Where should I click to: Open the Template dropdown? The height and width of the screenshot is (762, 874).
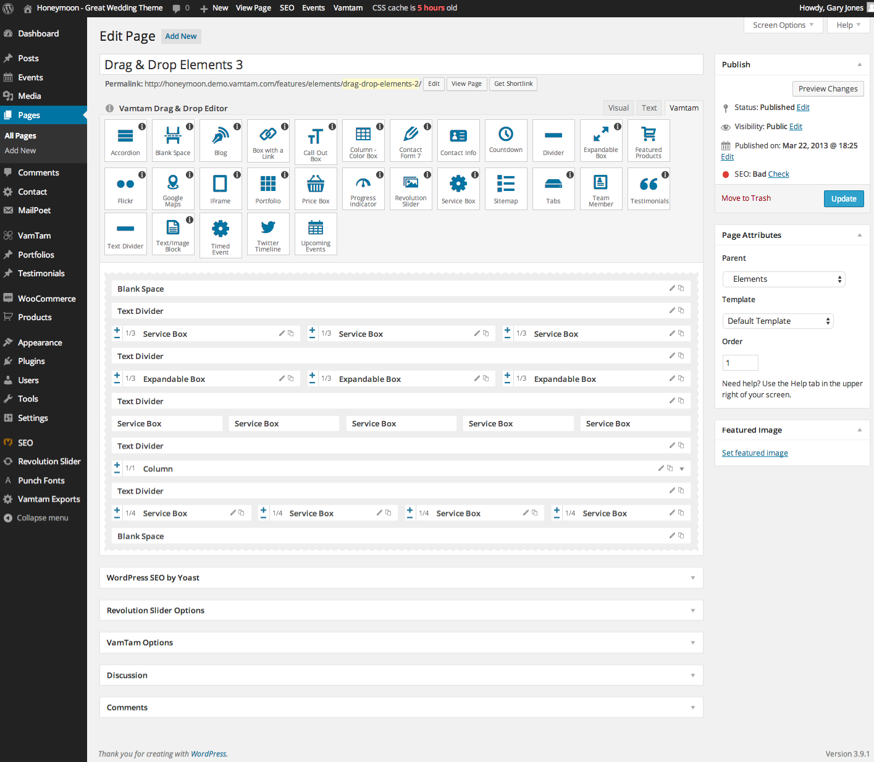778,321
